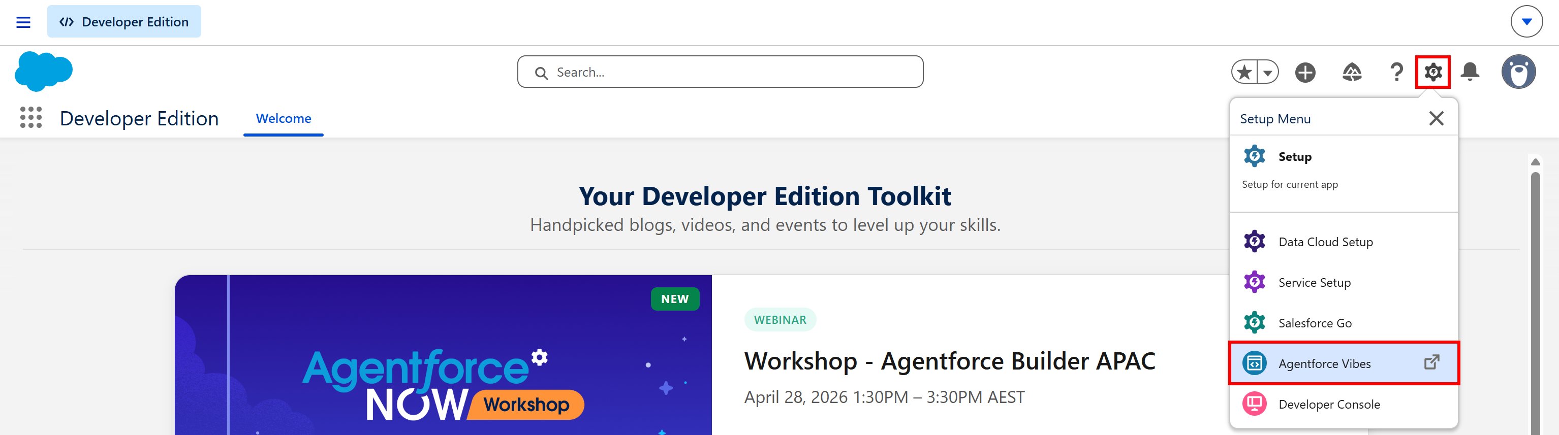Click the external link icon for Agentforce Vibes

click(1431, 362)
